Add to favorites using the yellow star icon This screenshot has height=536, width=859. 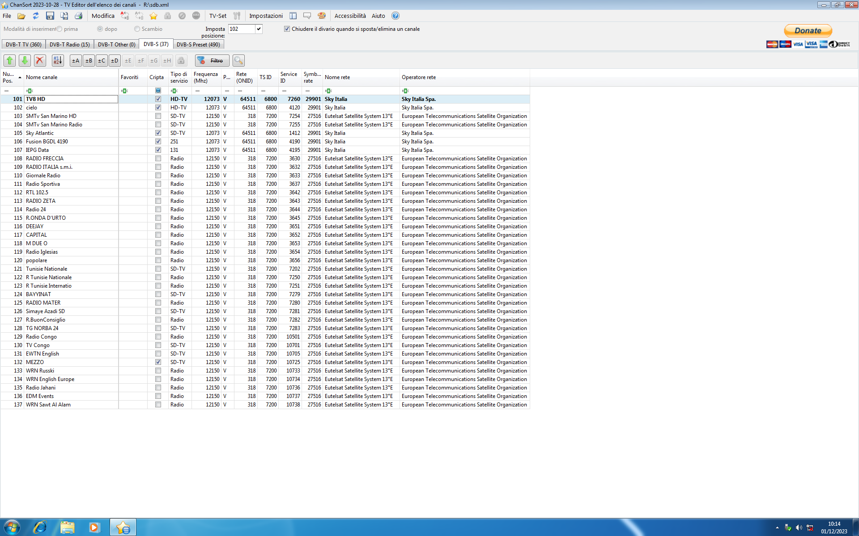[x=153, y=16]
